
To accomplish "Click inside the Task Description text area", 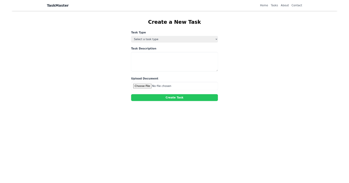I will (x=174, y=61).
